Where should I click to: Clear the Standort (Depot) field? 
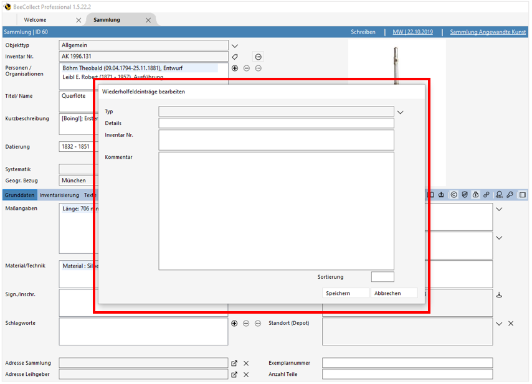[511, 324]
